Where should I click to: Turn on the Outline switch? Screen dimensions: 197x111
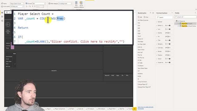169,33
